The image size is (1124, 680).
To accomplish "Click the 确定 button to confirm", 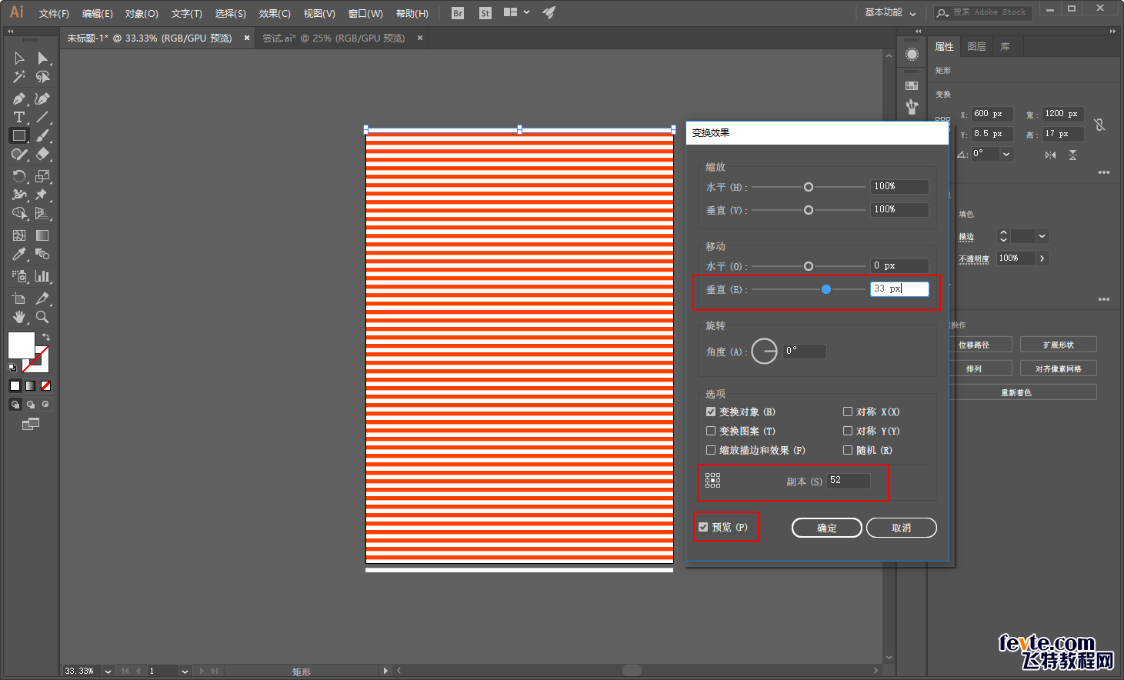I will click(826, 528).
